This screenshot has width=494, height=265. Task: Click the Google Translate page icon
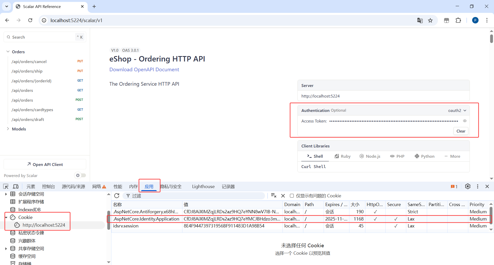420,20
